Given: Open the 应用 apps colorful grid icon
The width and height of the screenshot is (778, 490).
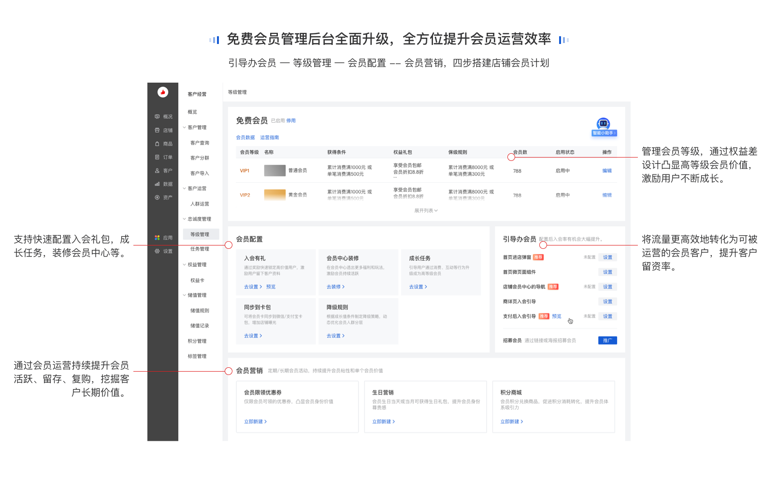Looking at the screenshot, I should [157, 238].
